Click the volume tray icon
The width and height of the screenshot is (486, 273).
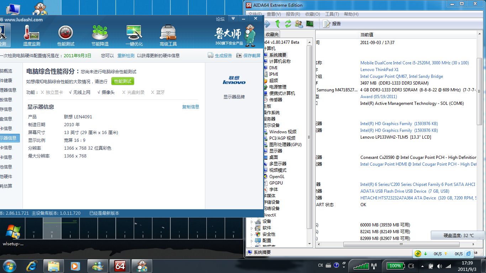[439, 266]
